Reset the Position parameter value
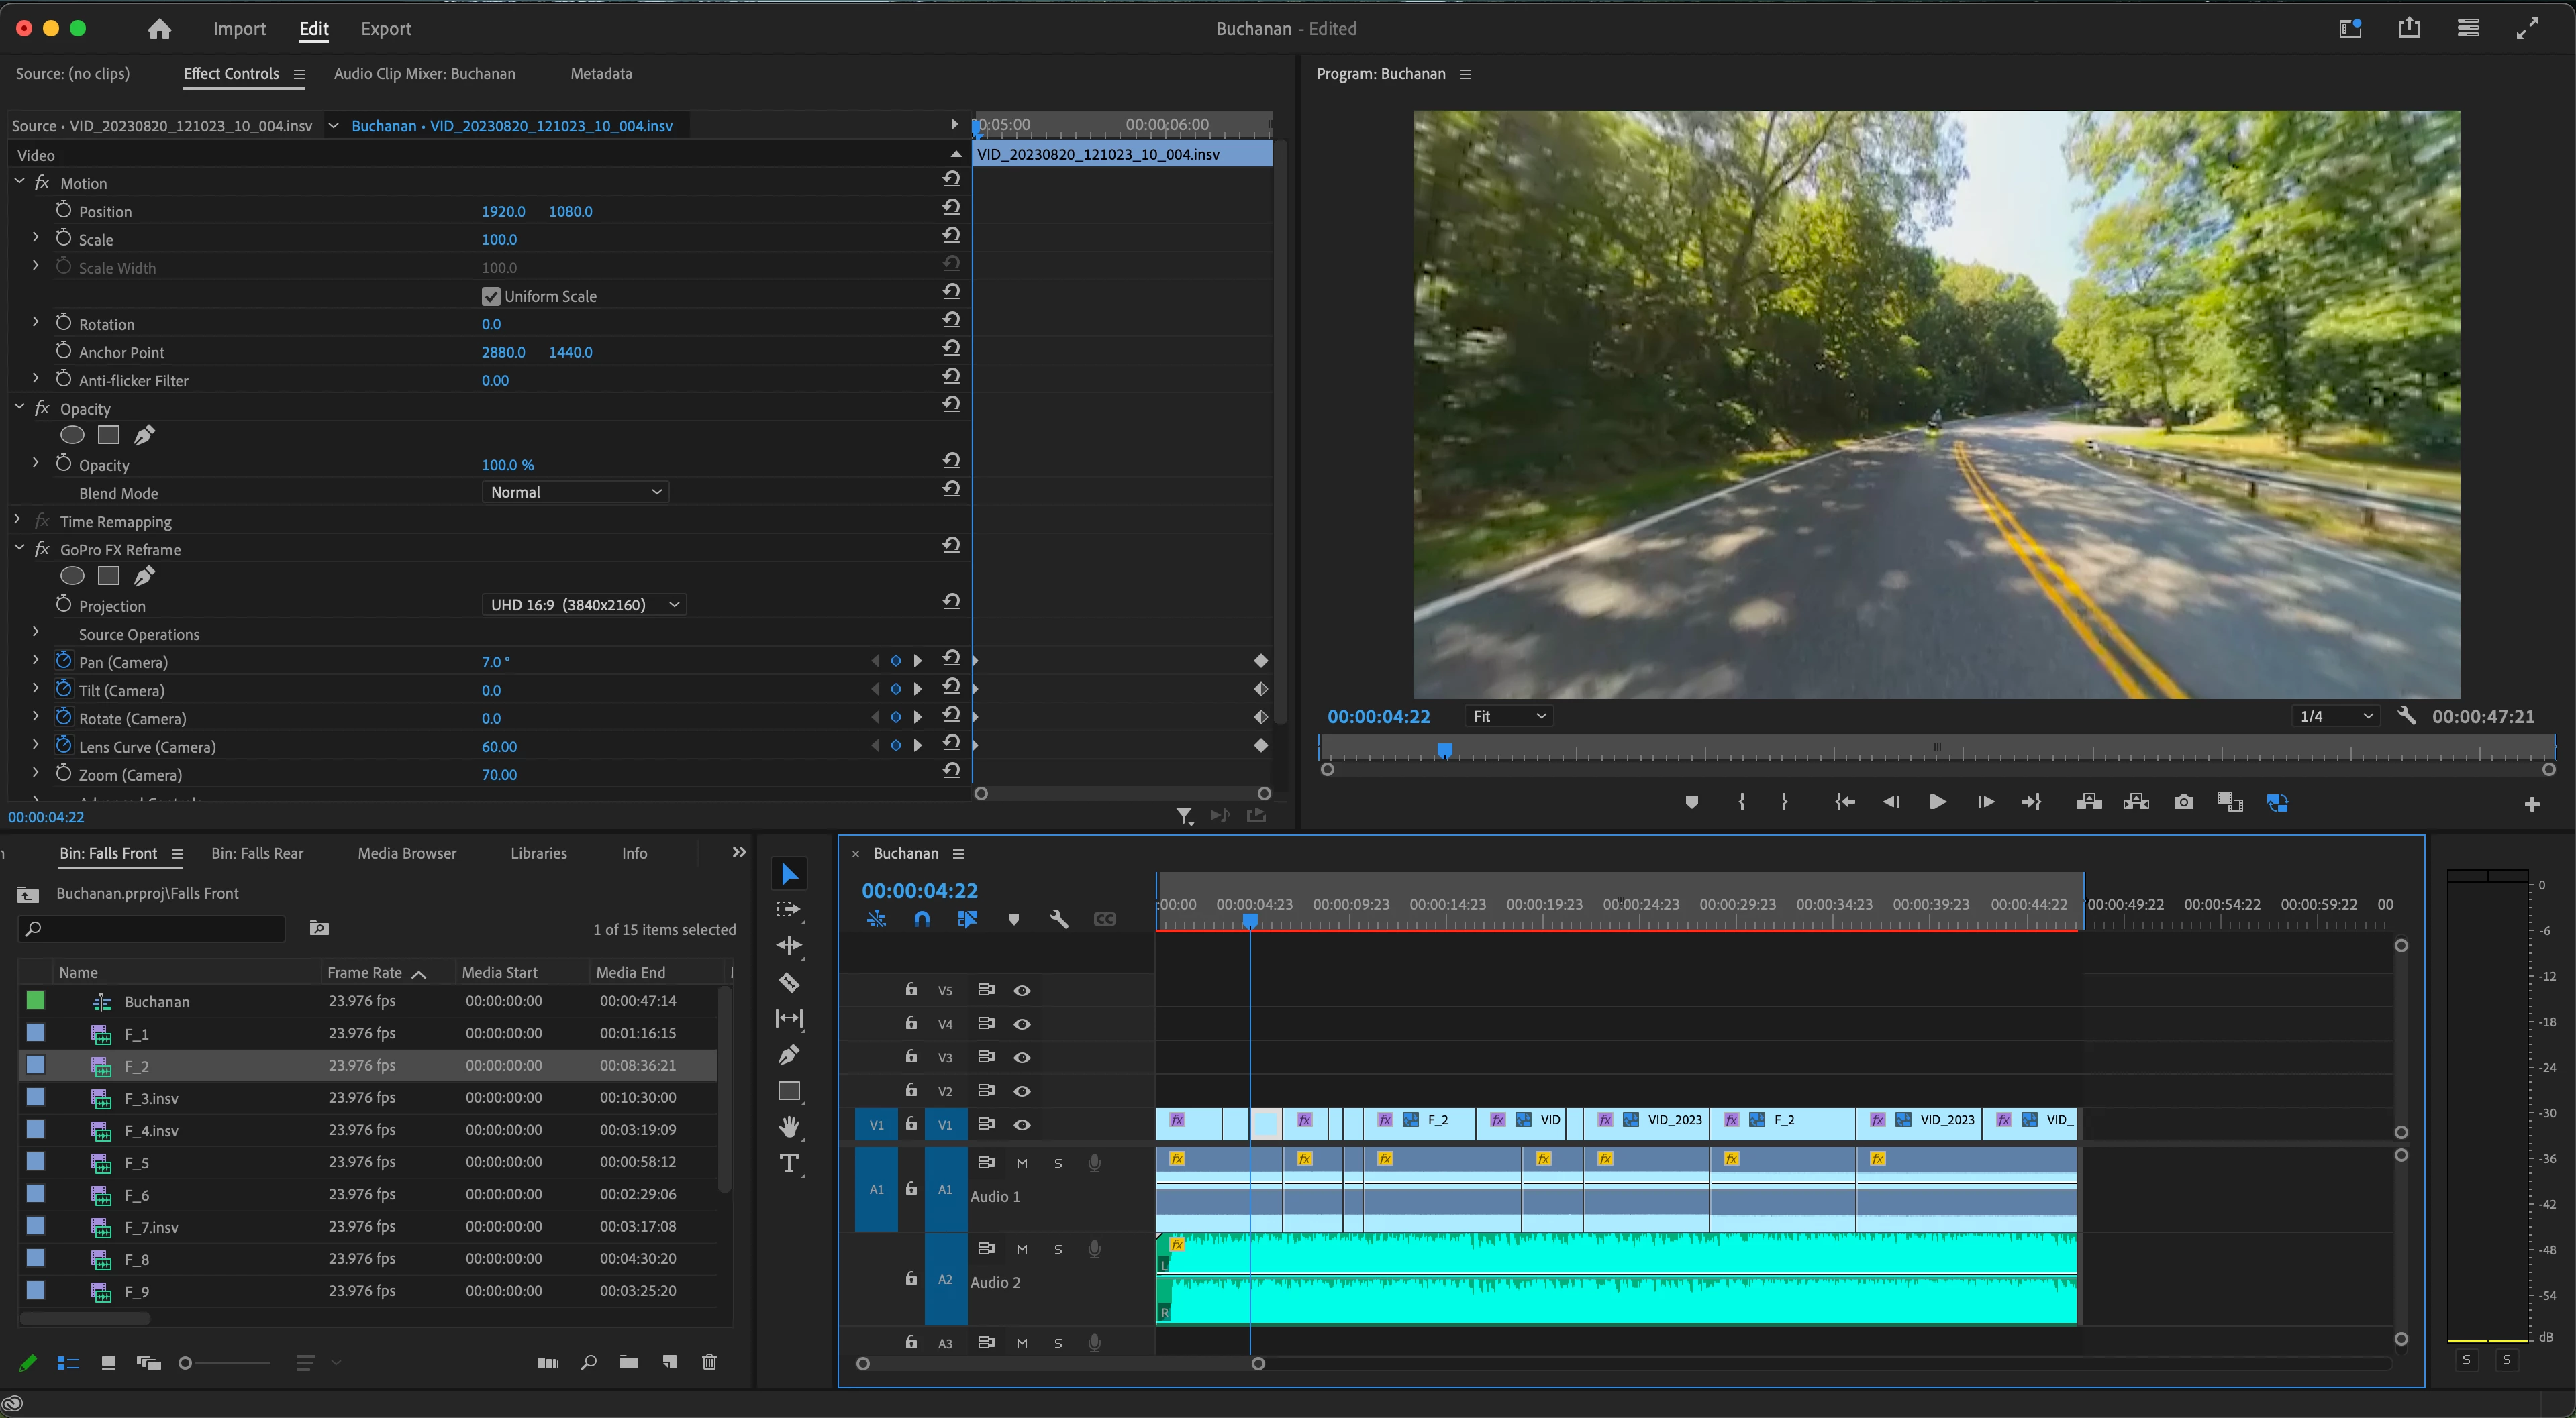 coord(951,208)
